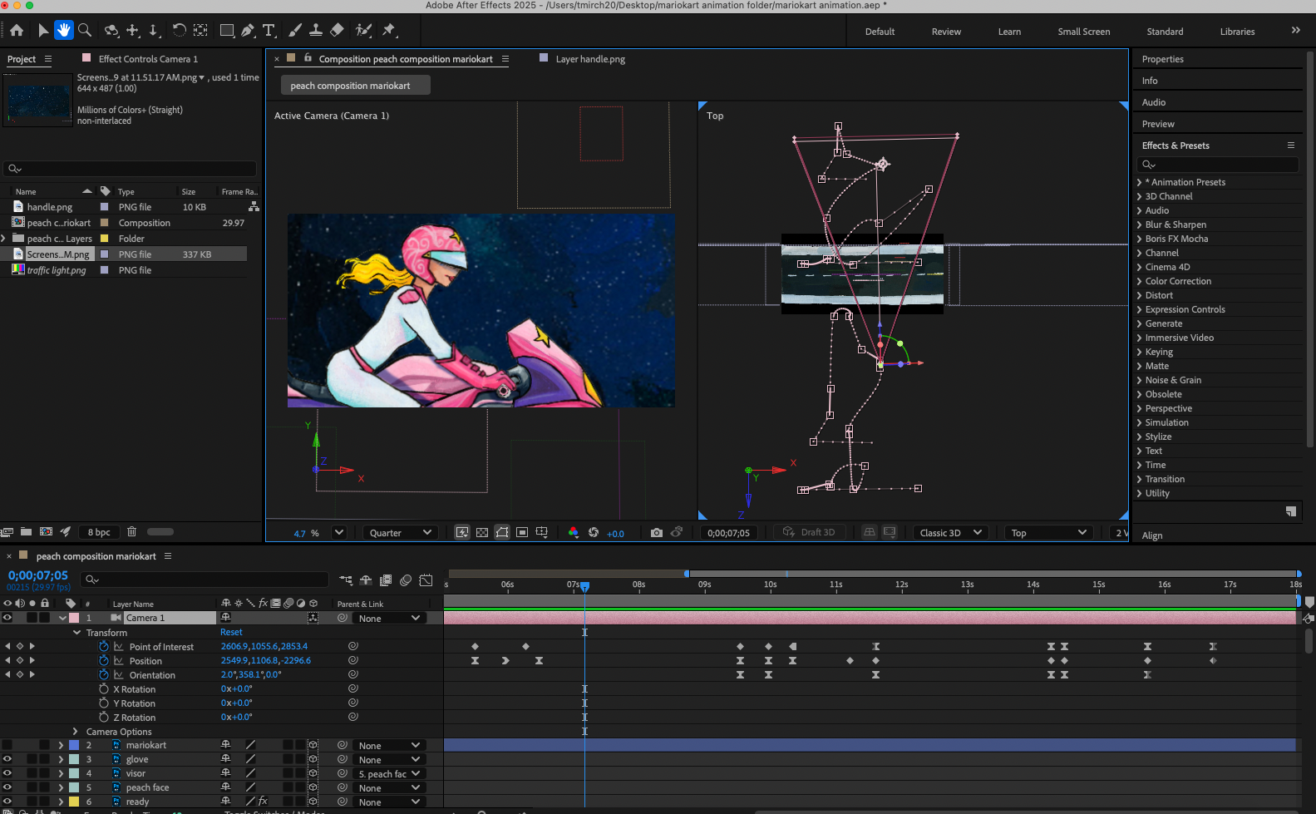Select the Pan camera tool
The height and width of the screenshot is (814, 1316).
coord(133,31)
